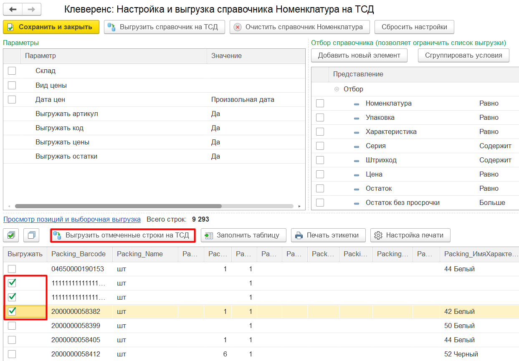The image size is (519, 361).
Task: Check export box for barcode 2000000058399
Action: coord(12,326)
